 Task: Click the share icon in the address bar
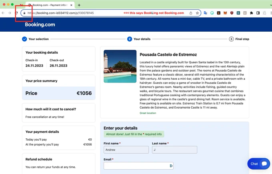click(x=191, y=13)
